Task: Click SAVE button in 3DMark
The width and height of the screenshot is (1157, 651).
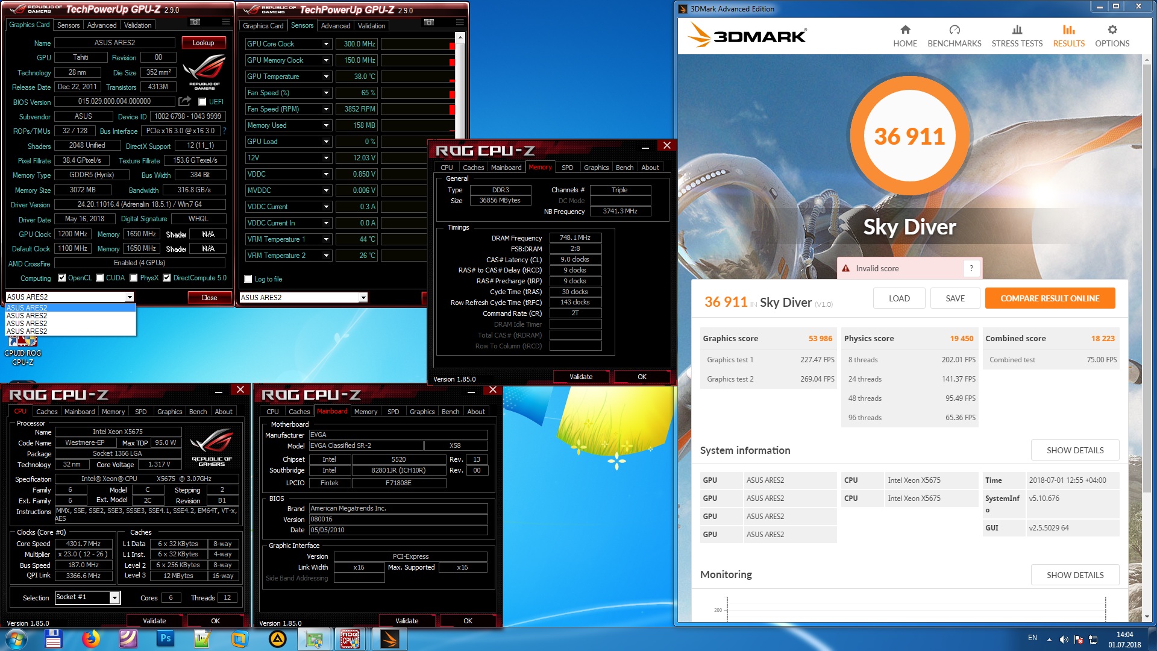Action: [x=955, y=298]
